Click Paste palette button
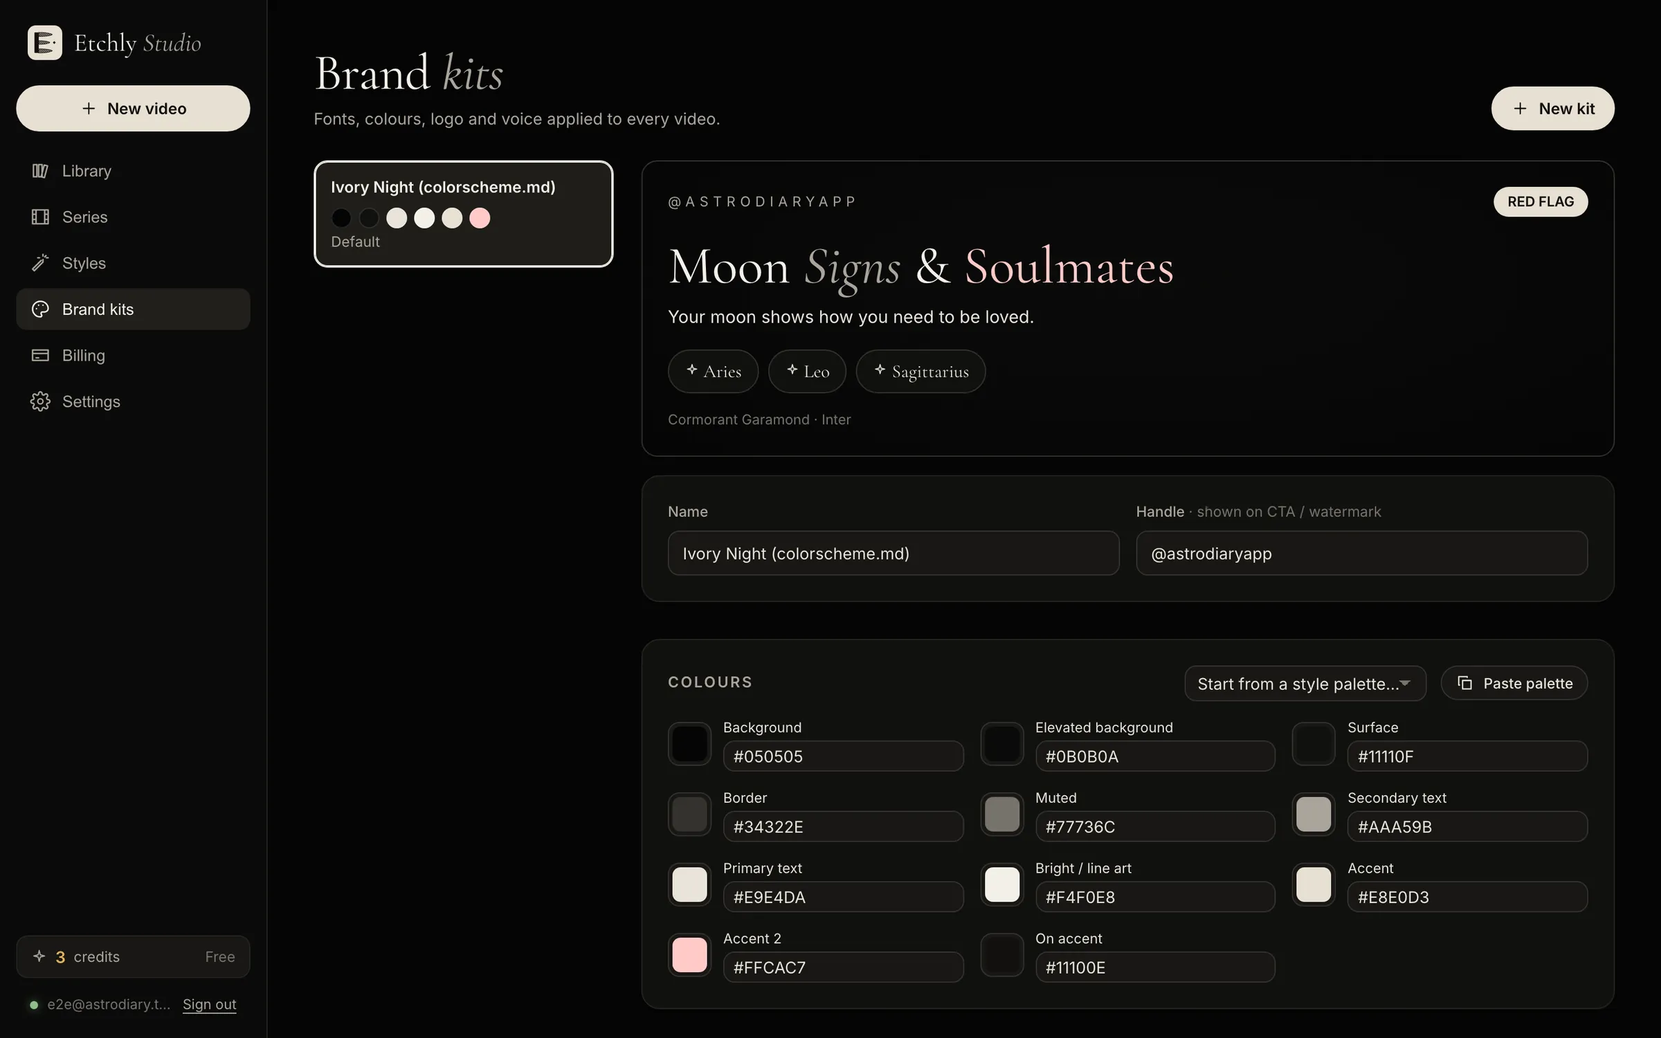1661x1038 pixels. [1514, 683]
